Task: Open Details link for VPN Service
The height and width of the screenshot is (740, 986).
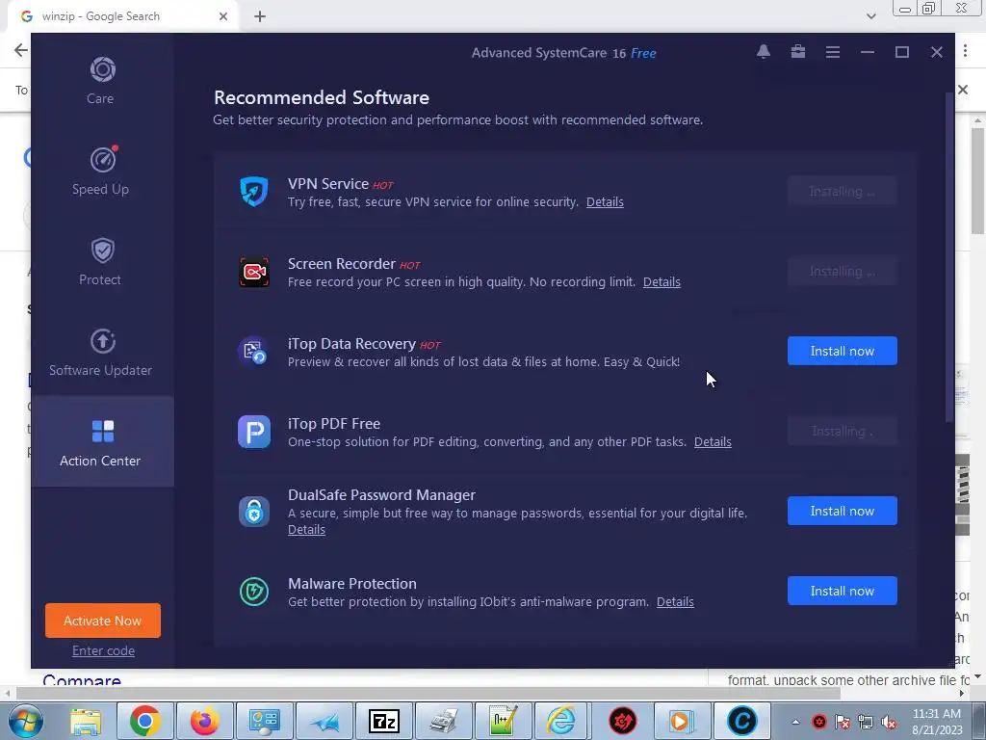Action: point(605,202)
